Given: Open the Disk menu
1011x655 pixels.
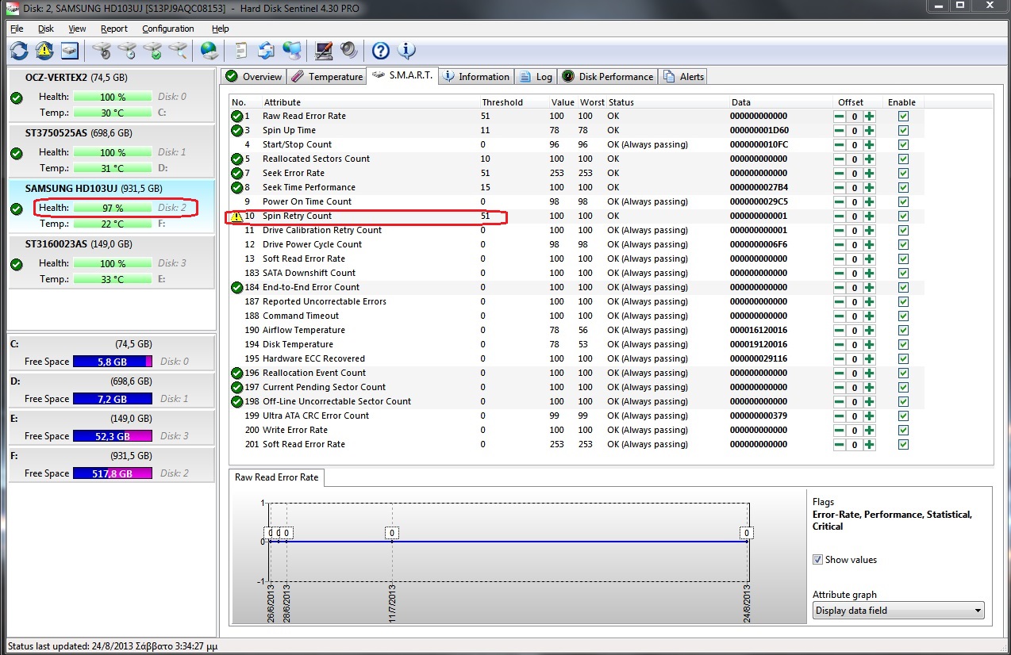Looking at the screenshot, I should coord(46,29).
